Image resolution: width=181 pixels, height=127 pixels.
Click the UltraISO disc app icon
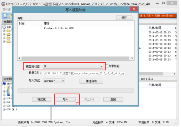pos(3,4)
